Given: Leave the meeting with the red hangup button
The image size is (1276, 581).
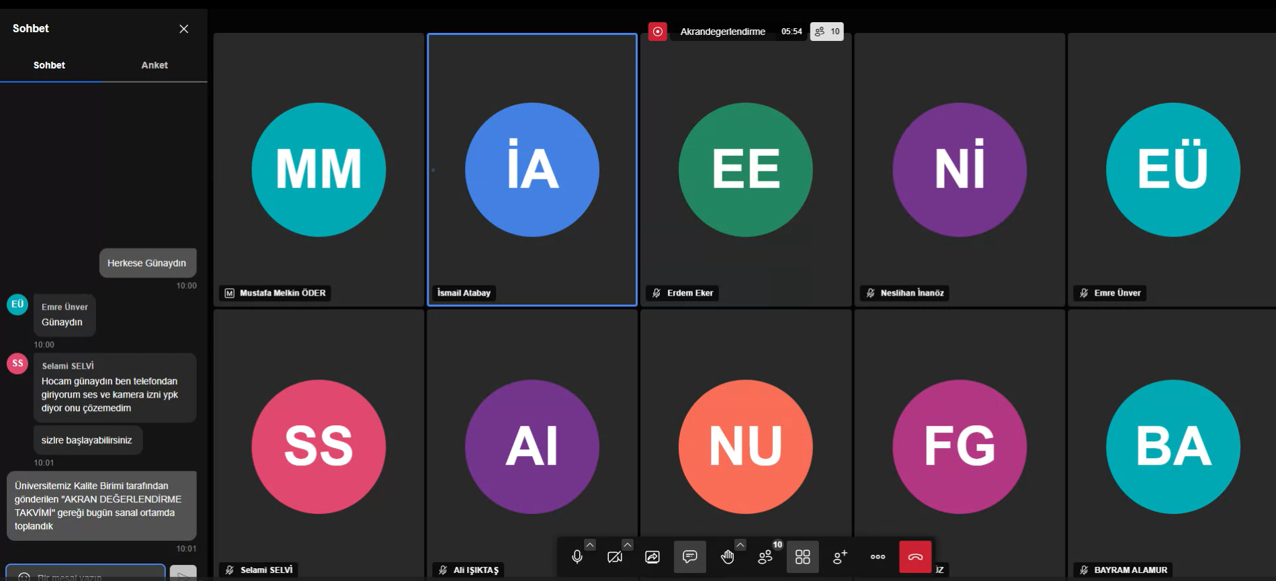Looking at the screenshot, I should tap(915, 557).
